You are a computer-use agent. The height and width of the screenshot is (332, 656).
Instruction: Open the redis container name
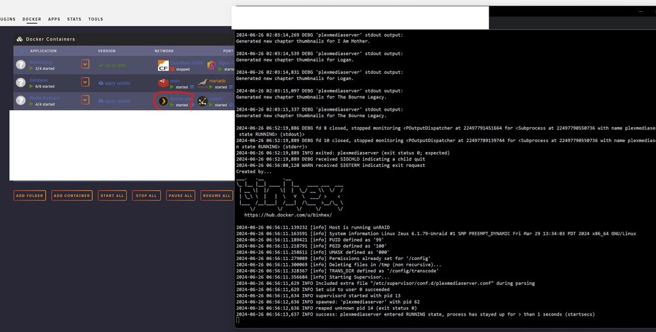tap(175, 81)
